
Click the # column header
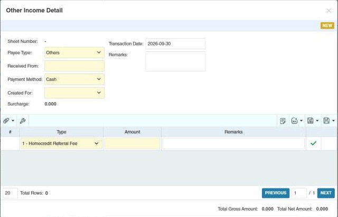[x=10, y=132]
